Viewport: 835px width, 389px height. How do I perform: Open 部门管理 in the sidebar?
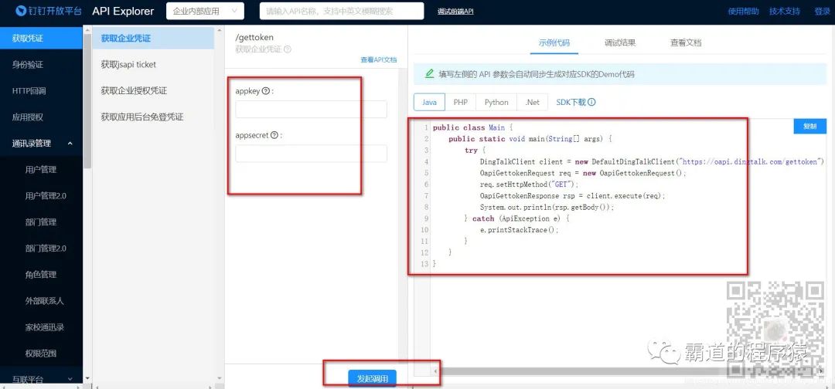[42, 222]
